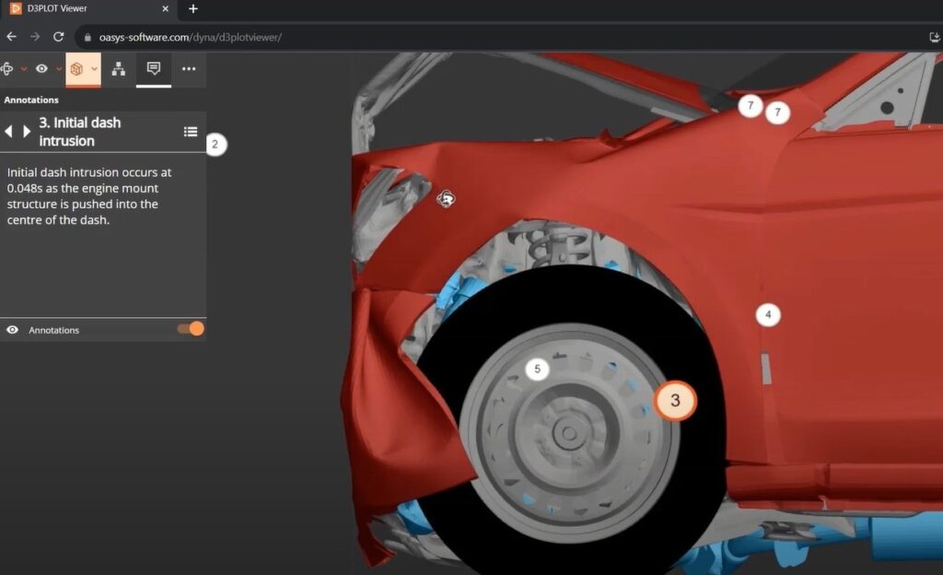This screenshot has width=943, height=575.
Task: Expand dropdown arrow next to view orientation tool
Action: click(x=24, y=69)
